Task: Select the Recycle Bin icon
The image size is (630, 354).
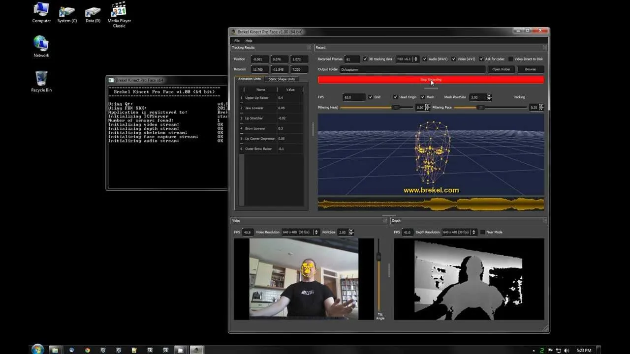Action: tap(41, 81)
